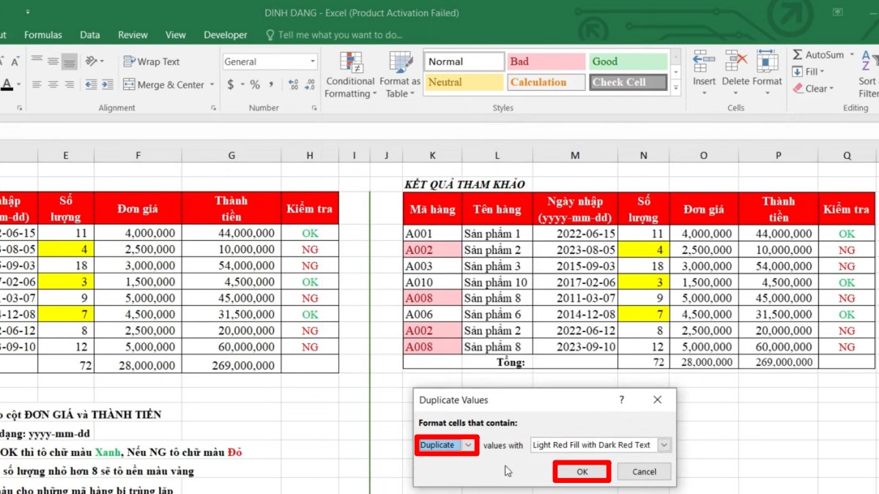Close the Duplicate Values dialog
The width and height of the screenshot is (879, 494).
pos(657,400)
